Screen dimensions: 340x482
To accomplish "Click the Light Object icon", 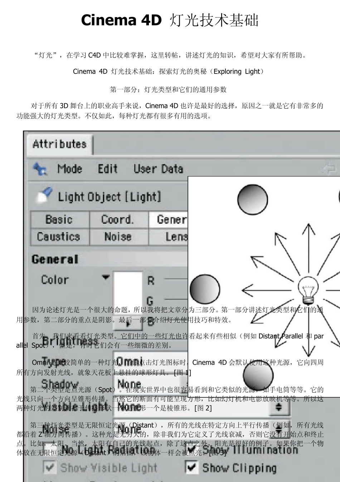I will click(x=45, y=195).
